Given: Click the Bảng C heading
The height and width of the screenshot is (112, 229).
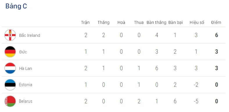Looking at the screenshot, I should click(16, 6).
